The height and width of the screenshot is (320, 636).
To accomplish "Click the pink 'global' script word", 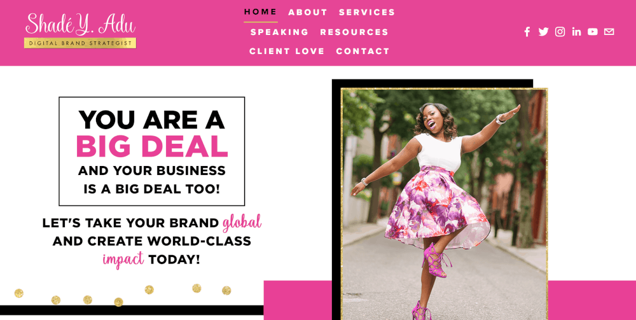I will [242, 222].
